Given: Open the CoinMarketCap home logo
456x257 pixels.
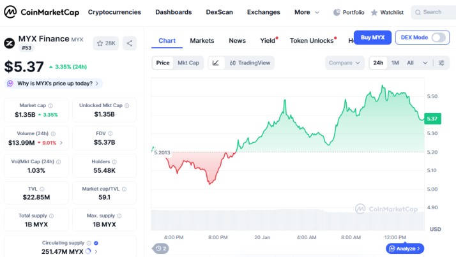Looking at the screenshot, I should pos(42,12).
